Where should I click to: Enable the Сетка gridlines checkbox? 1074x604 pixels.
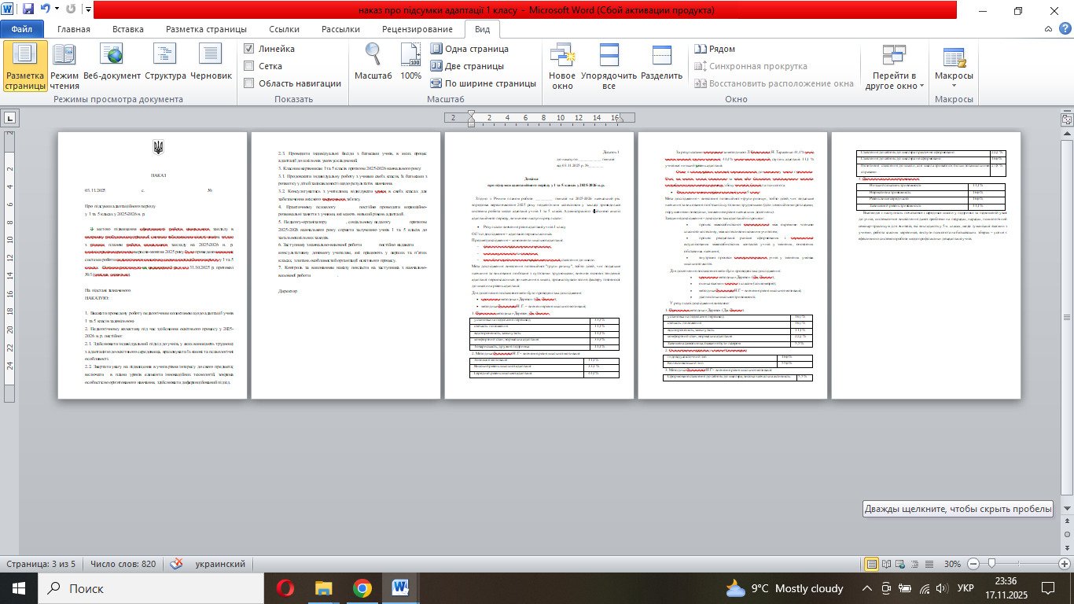pyautogui.click(x=249, y=66)
